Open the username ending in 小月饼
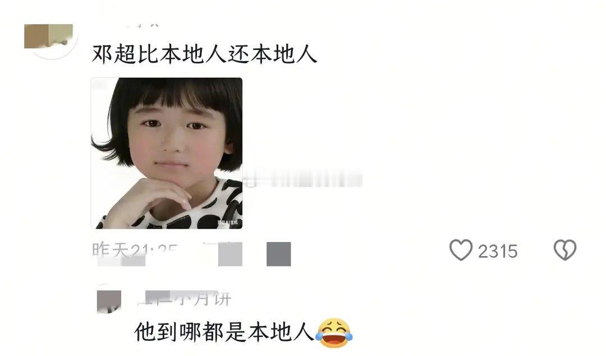This screenshot has height=356, width=606. pyautogui.click(x=185, y=298)
